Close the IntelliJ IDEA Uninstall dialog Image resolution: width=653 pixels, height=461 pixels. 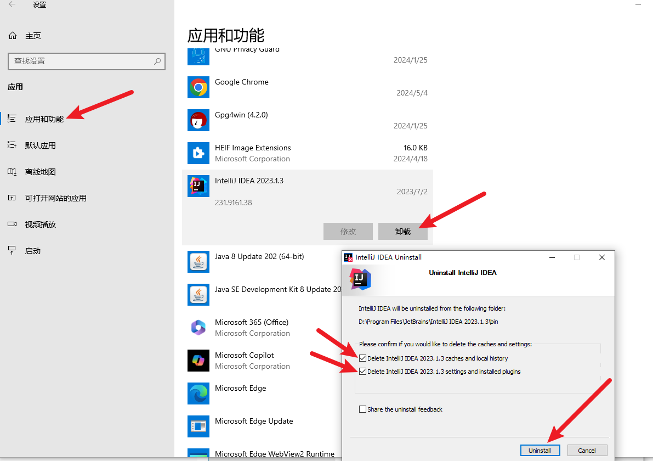pyautogui.click(x=602, y=257)
